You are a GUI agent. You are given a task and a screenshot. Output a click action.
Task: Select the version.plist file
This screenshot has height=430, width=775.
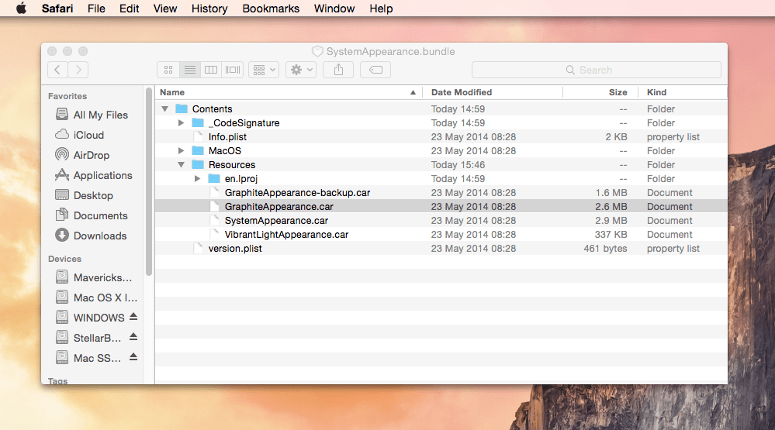coord(441,249)
